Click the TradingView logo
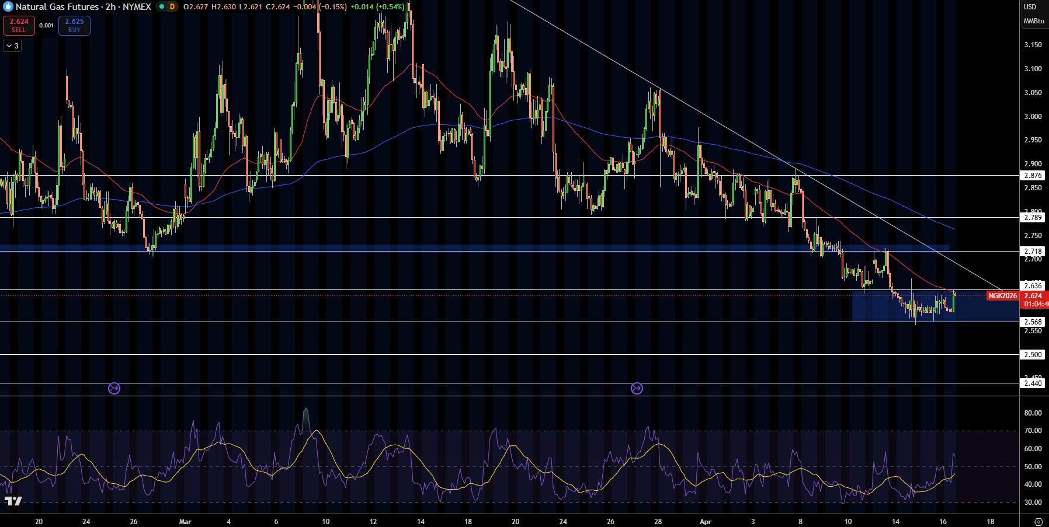 (13, 501)
